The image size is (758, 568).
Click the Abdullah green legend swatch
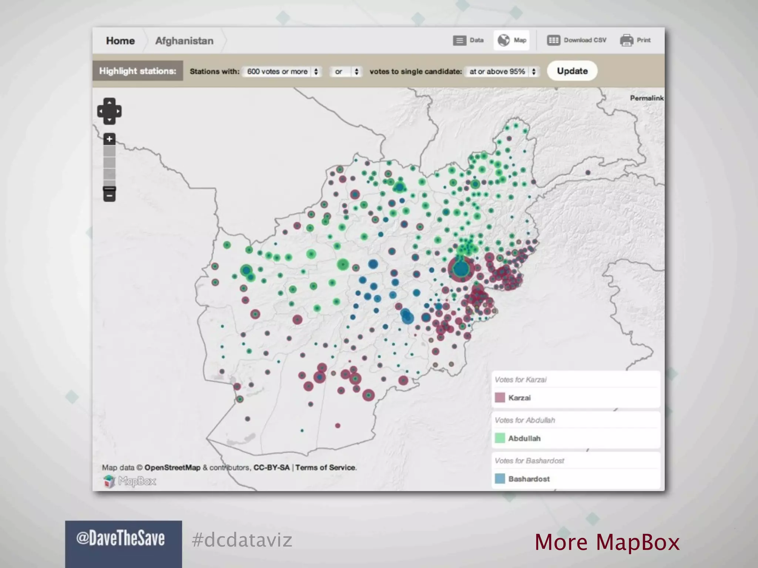(500, 438)
